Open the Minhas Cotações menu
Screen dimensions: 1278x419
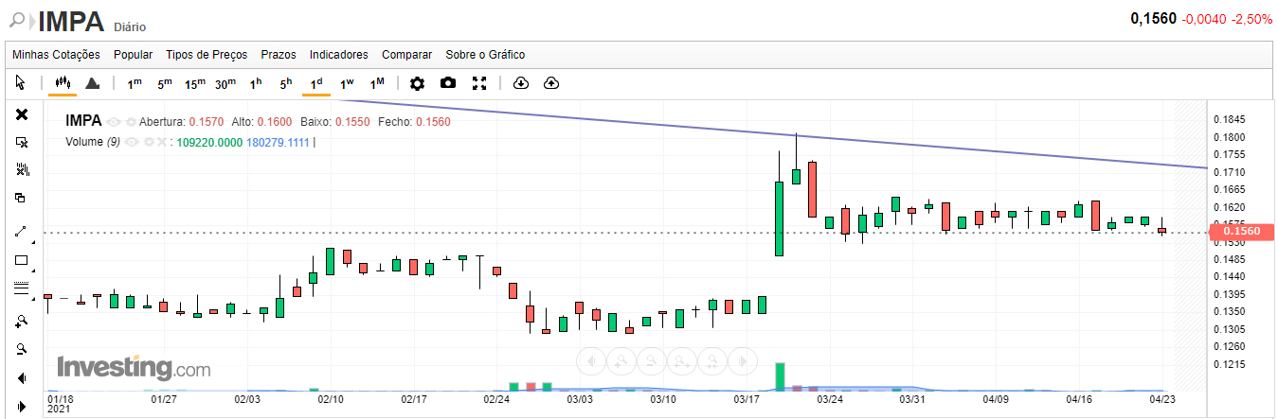[x=56, y=55]
